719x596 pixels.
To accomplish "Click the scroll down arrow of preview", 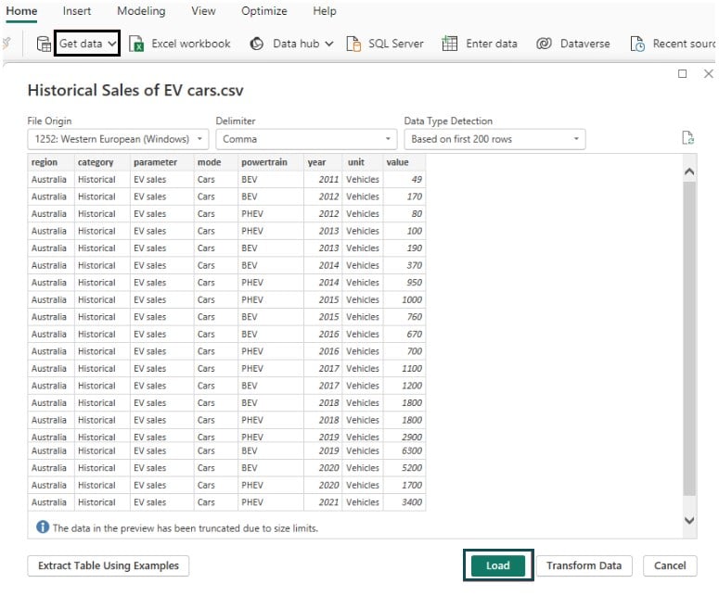I will (689, 520).
